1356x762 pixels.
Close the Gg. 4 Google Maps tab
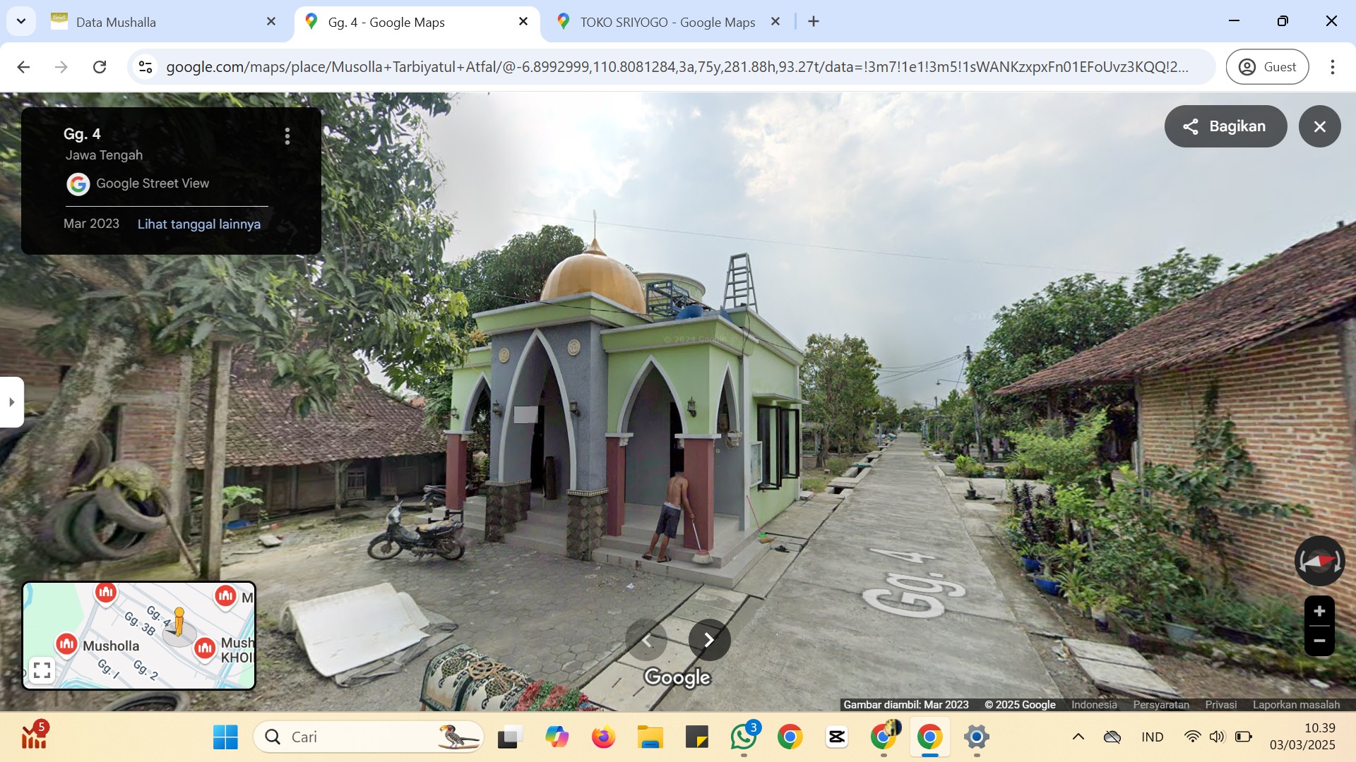pos(523,22)
